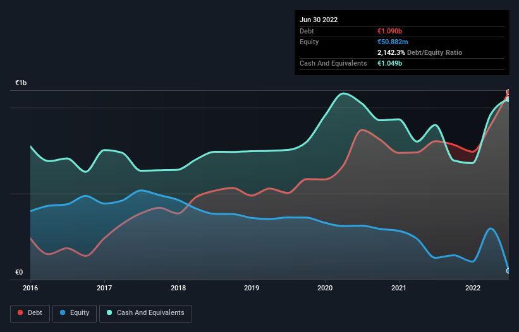
Task: Click the 2020 x-axis label
Action: 325,288
